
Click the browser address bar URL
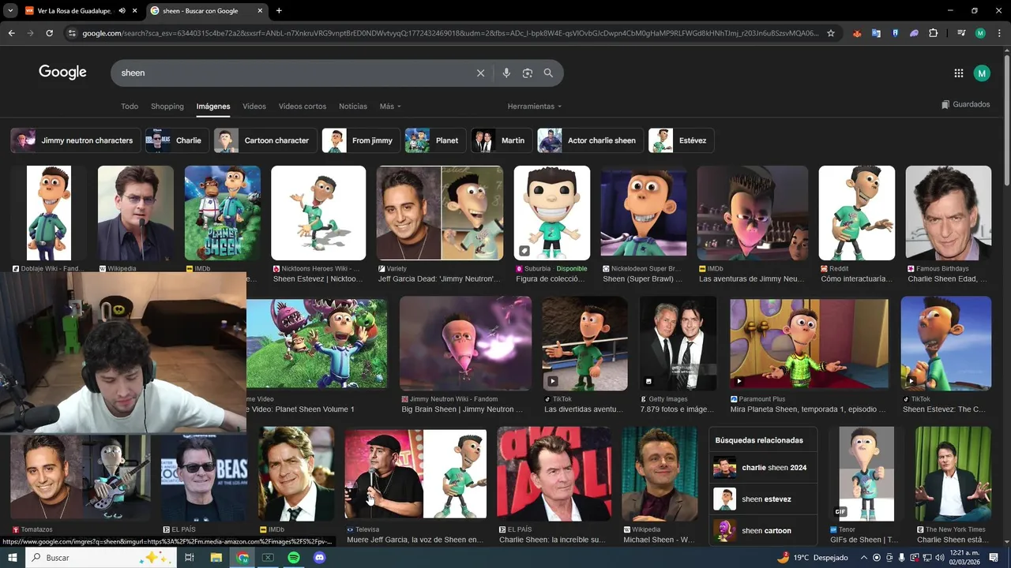450,33
